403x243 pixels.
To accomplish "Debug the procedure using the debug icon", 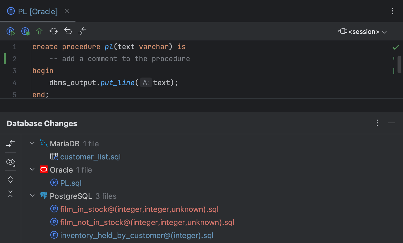I will 25,31.
